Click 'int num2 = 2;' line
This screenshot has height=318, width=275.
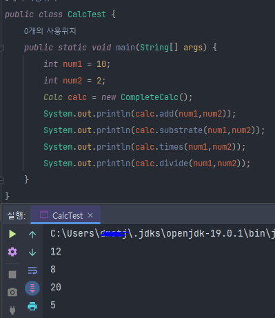pos(74,81)
